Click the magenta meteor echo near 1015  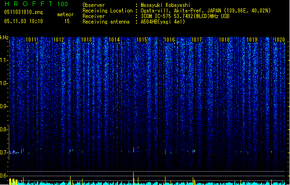point(134,150)
